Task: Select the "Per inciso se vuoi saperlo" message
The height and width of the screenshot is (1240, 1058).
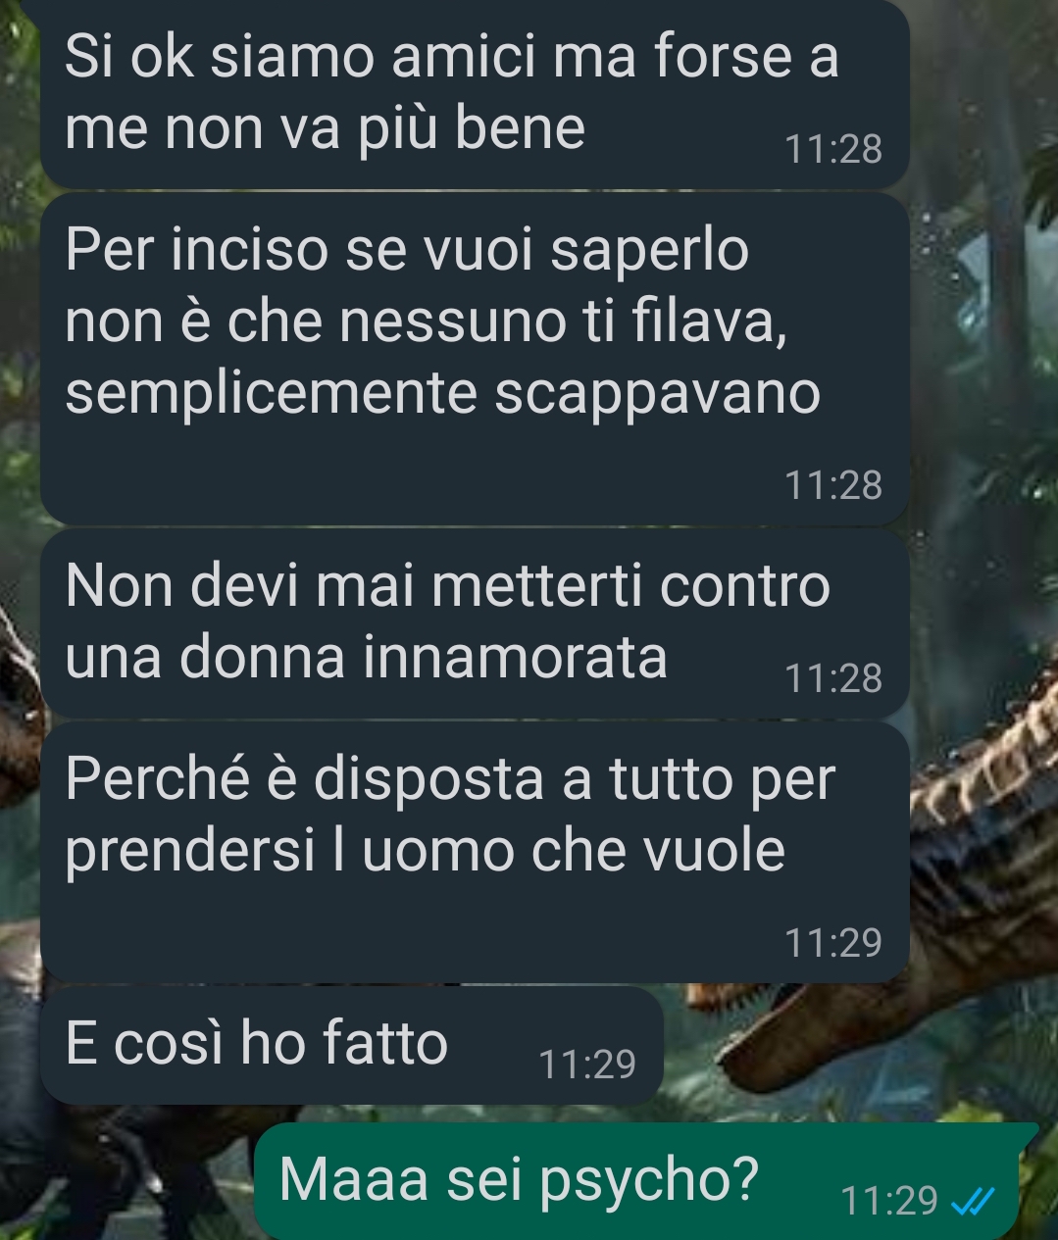Action: 475,358
